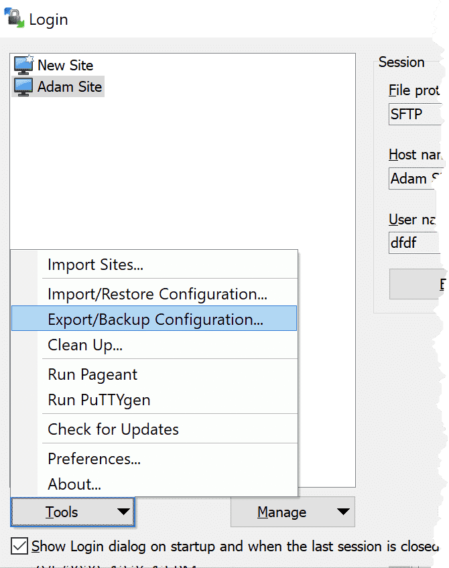Click the WinSCP padlock icon in title bar
Image resolution: width=449 pixels, height=568 pixels.
click(14, 17)
